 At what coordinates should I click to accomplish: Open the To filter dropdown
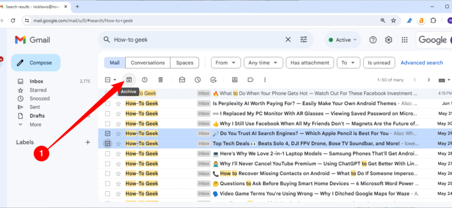click(x=348, y=62)
